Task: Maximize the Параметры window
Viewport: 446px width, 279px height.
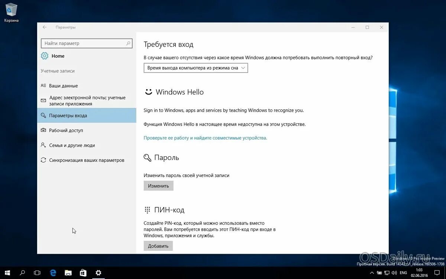Action: [367, 27]
